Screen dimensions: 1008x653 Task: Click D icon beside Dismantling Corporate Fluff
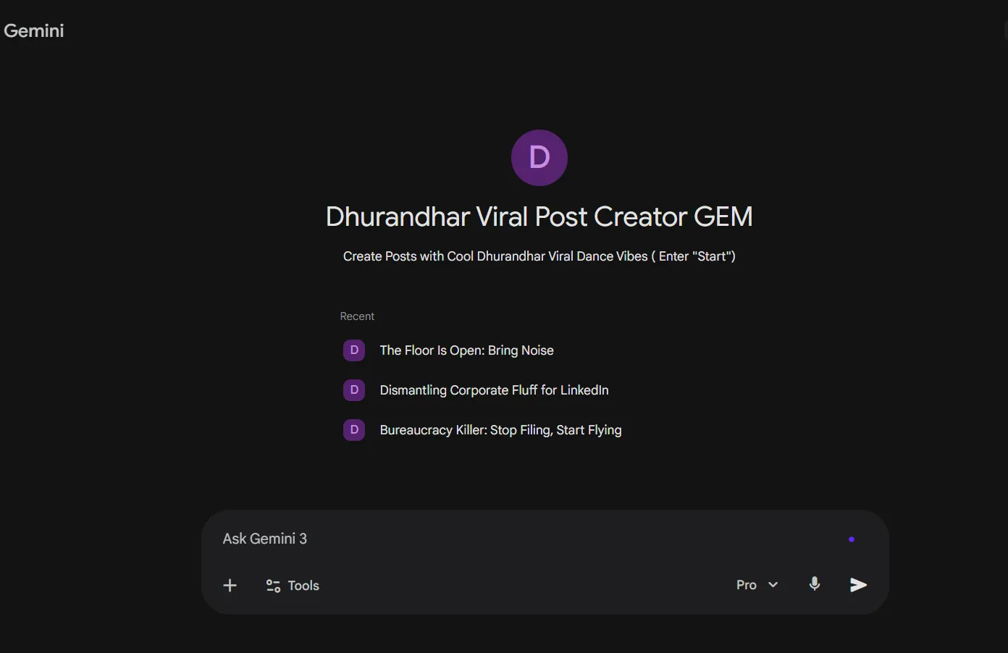(x=353, y=390)
